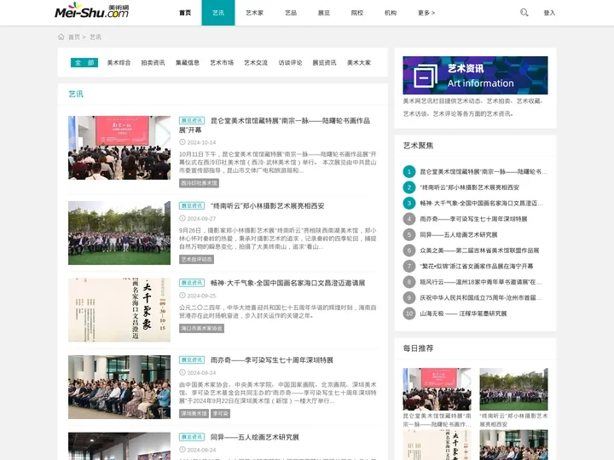Open article title 雨亦奇——李可染写生七十周年深圳特展
This screenshot has height=460, width=614.
pyautogui.click(x=272, y=359)
